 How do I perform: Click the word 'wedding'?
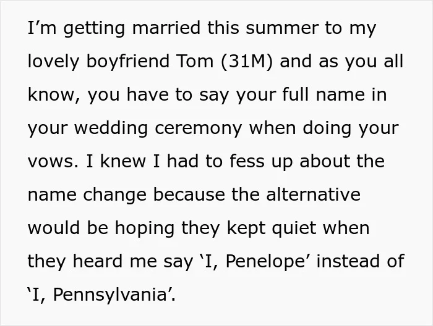tap(111, 128)
